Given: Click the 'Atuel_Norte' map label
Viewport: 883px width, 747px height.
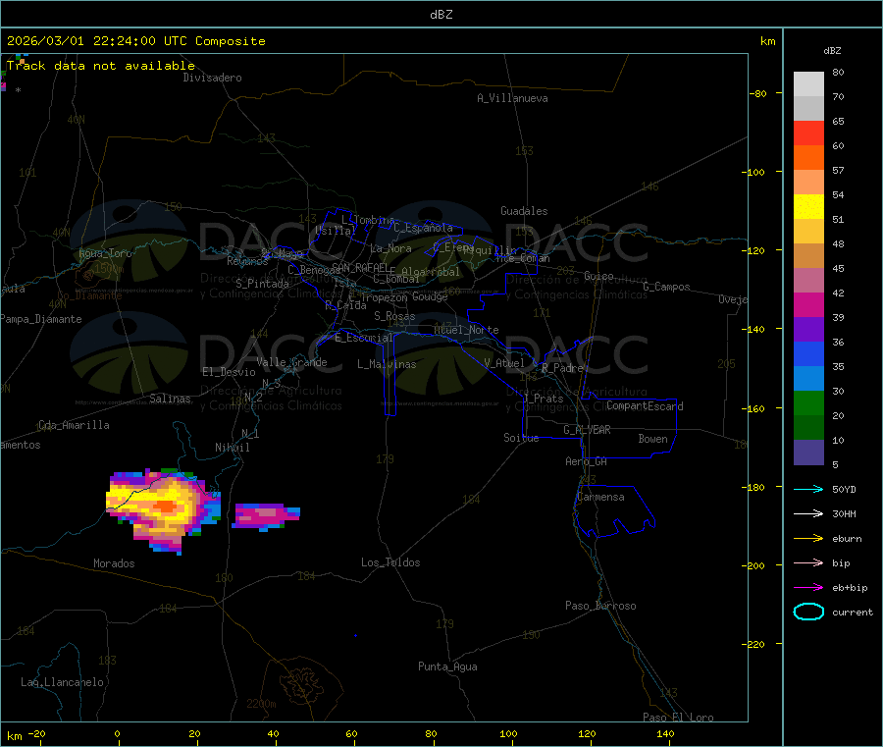Looking at the screenshot, I should [466, 330].
